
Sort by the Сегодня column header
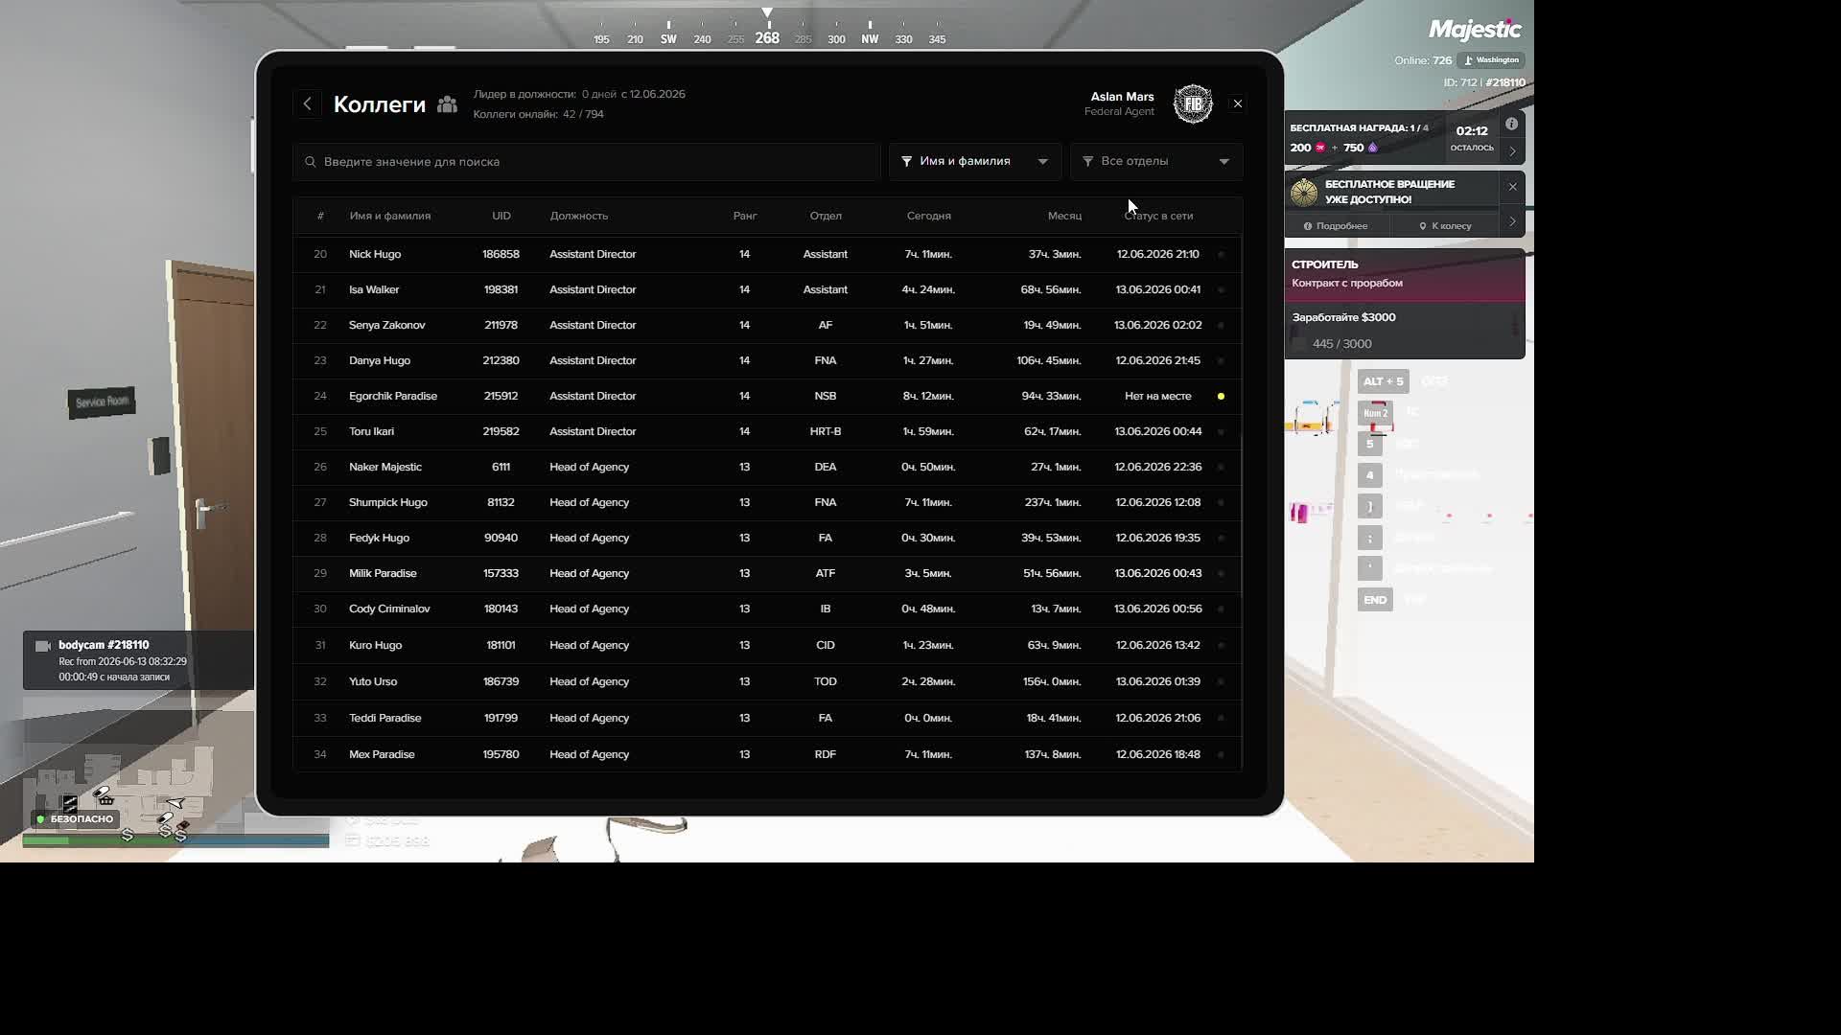click(x=929, y=216)
